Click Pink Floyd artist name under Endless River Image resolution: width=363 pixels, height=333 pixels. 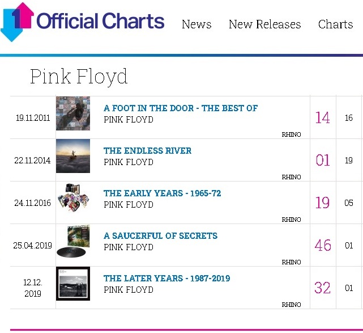coord(128,162)
